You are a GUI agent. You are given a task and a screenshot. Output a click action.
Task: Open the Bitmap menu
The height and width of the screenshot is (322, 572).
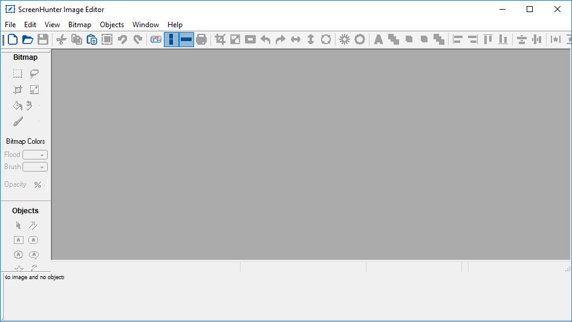point(79,25)
